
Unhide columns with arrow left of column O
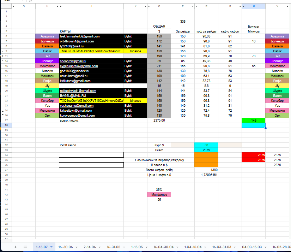tap(149, 6)
